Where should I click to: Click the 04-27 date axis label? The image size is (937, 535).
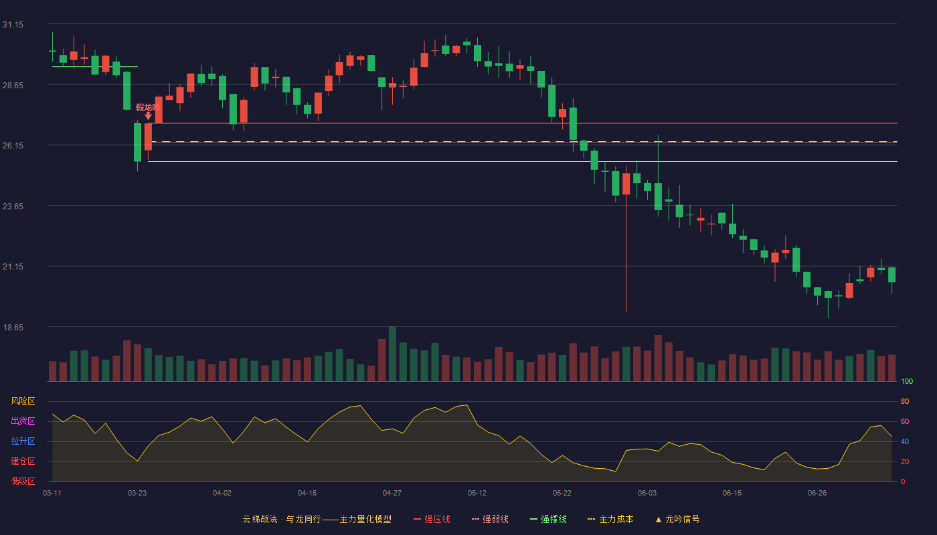point(392,493)
